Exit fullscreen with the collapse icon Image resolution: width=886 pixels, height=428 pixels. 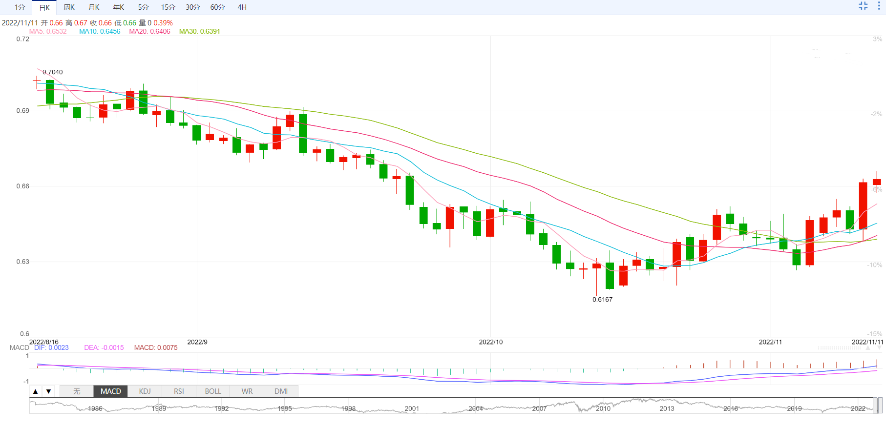[x=863, y=6]
